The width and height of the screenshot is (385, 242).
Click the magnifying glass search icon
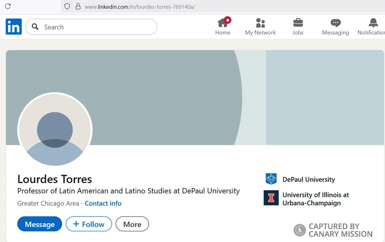click(x=35, y=27)
